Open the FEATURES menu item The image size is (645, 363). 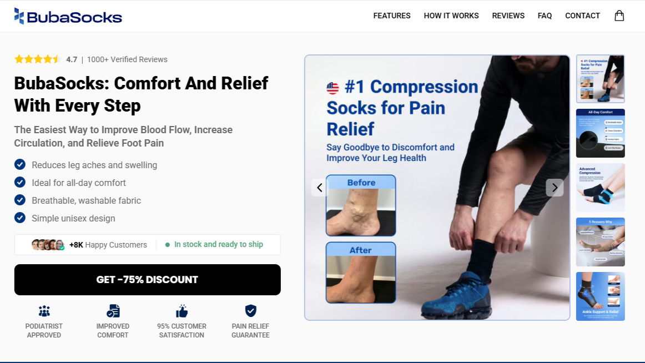(392, 16)
